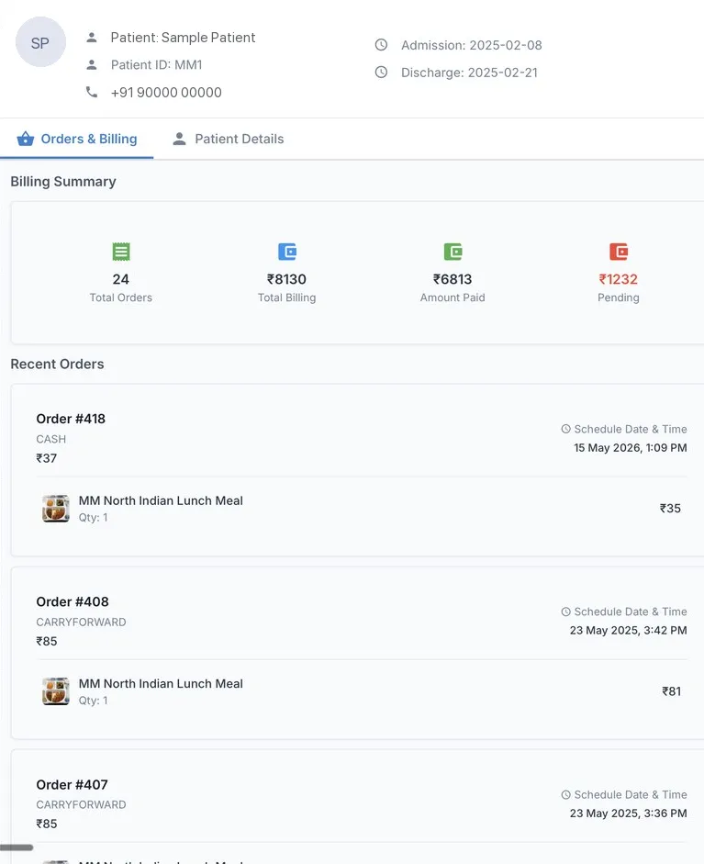
Task: Click the red wallet Pending icon
Action: (619, 252)
